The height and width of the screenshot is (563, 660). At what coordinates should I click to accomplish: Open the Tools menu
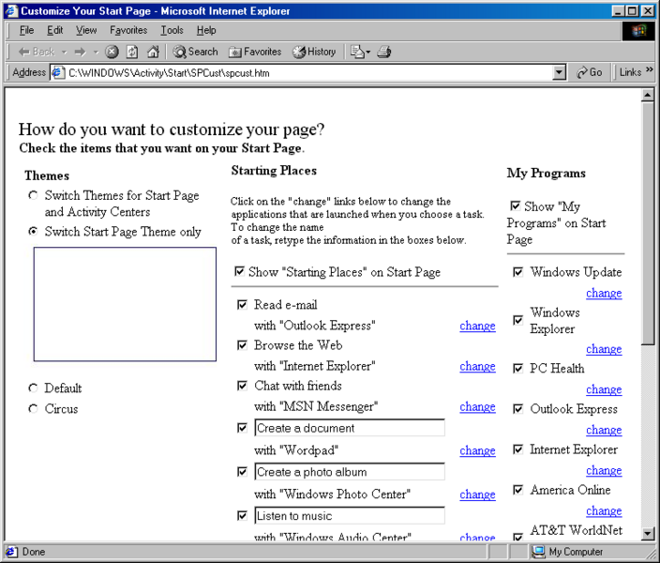point(172,30)
